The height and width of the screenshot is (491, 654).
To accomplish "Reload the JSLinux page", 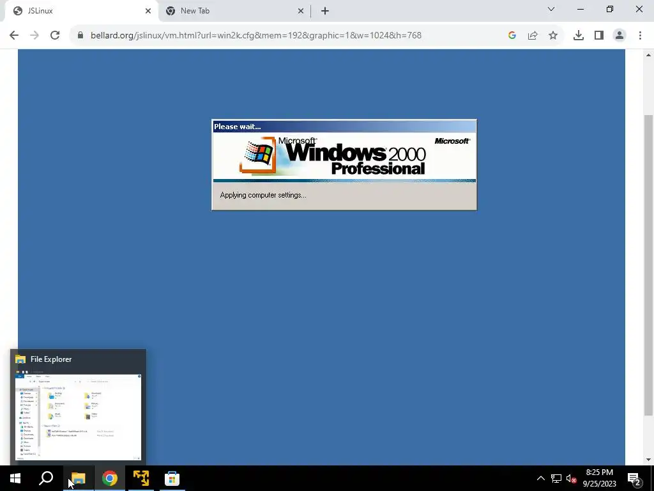I will (55, 36).
